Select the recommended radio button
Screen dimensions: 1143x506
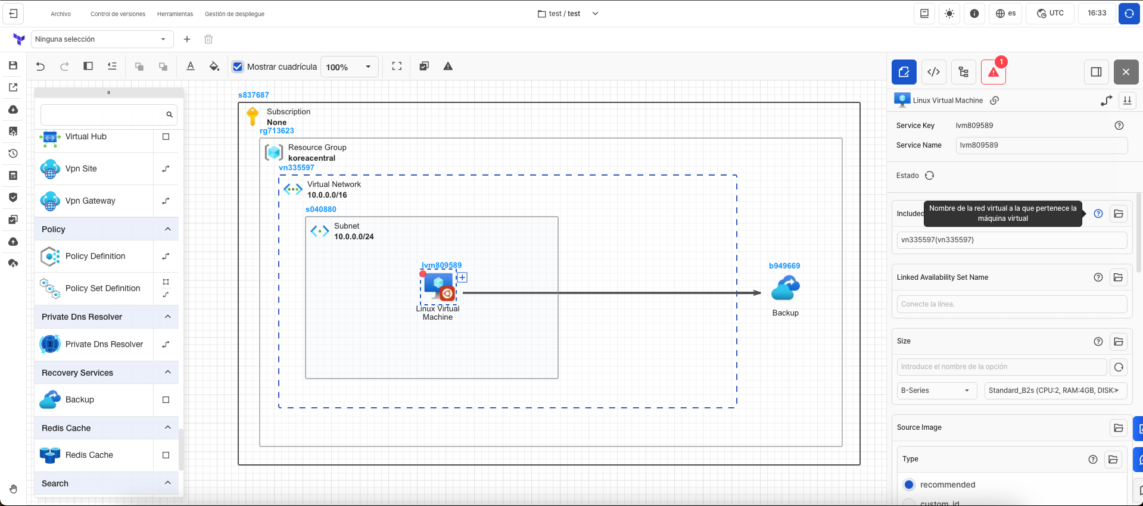[909, 485]
